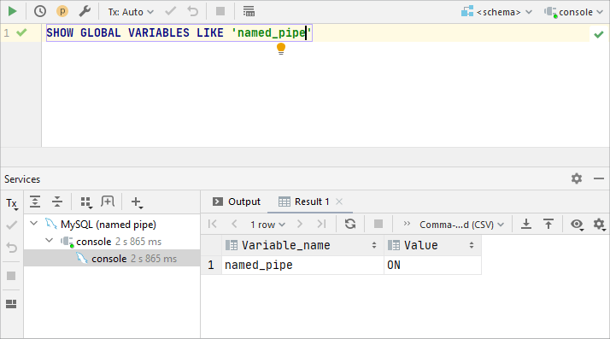Collapse the MySQL (named pipe) node
Viewport: 610px width, 339px height.
(34, 224)
